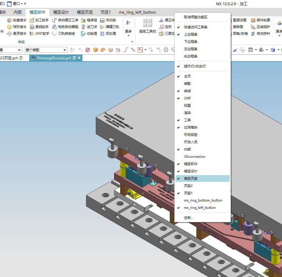
Task: Click the orange solid cube toolbar icon
Action: pos(96,50)
